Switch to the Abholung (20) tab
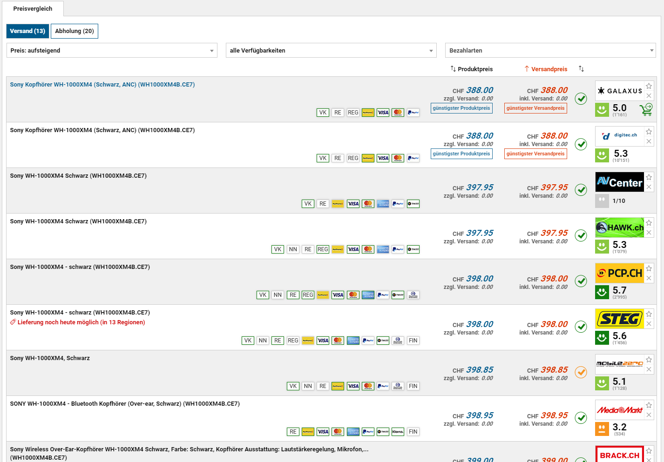Screen dimensions: 664x462 click(x=75, y=31)
